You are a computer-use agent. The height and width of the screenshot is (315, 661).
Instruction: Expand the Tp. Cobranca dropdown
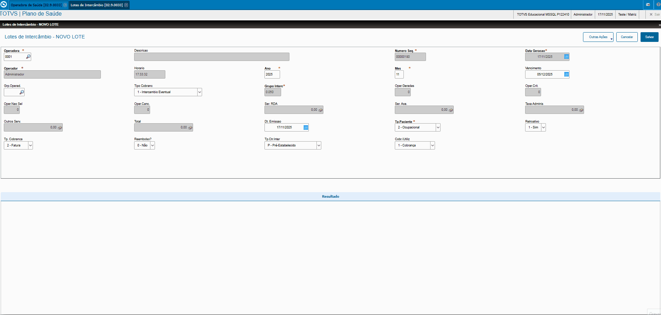tap(31, 145)
